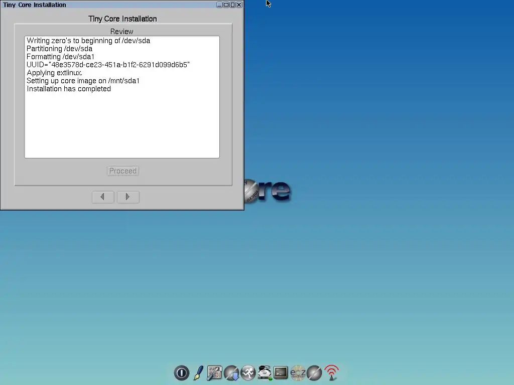Open the Run Program running-man icon
This screenshot has width=514, height=385.
coord(248,373)
